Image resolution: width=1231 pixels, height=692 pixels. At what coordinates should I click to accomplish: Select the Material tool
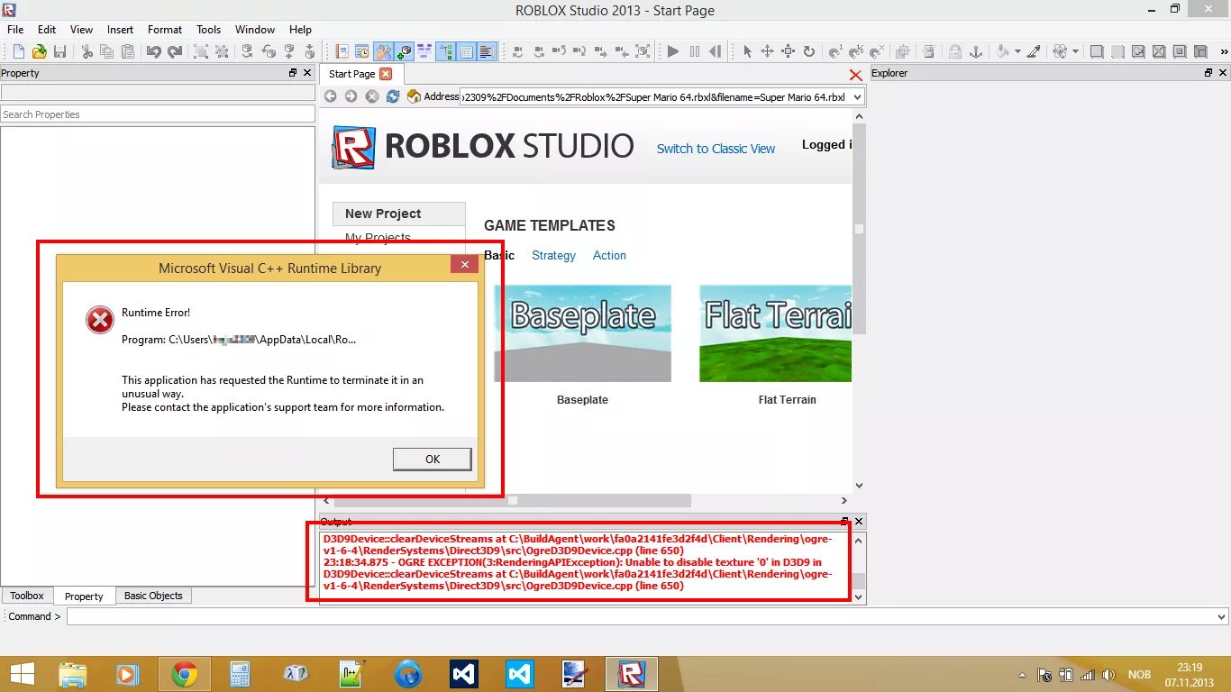(x=1060, y=52)
